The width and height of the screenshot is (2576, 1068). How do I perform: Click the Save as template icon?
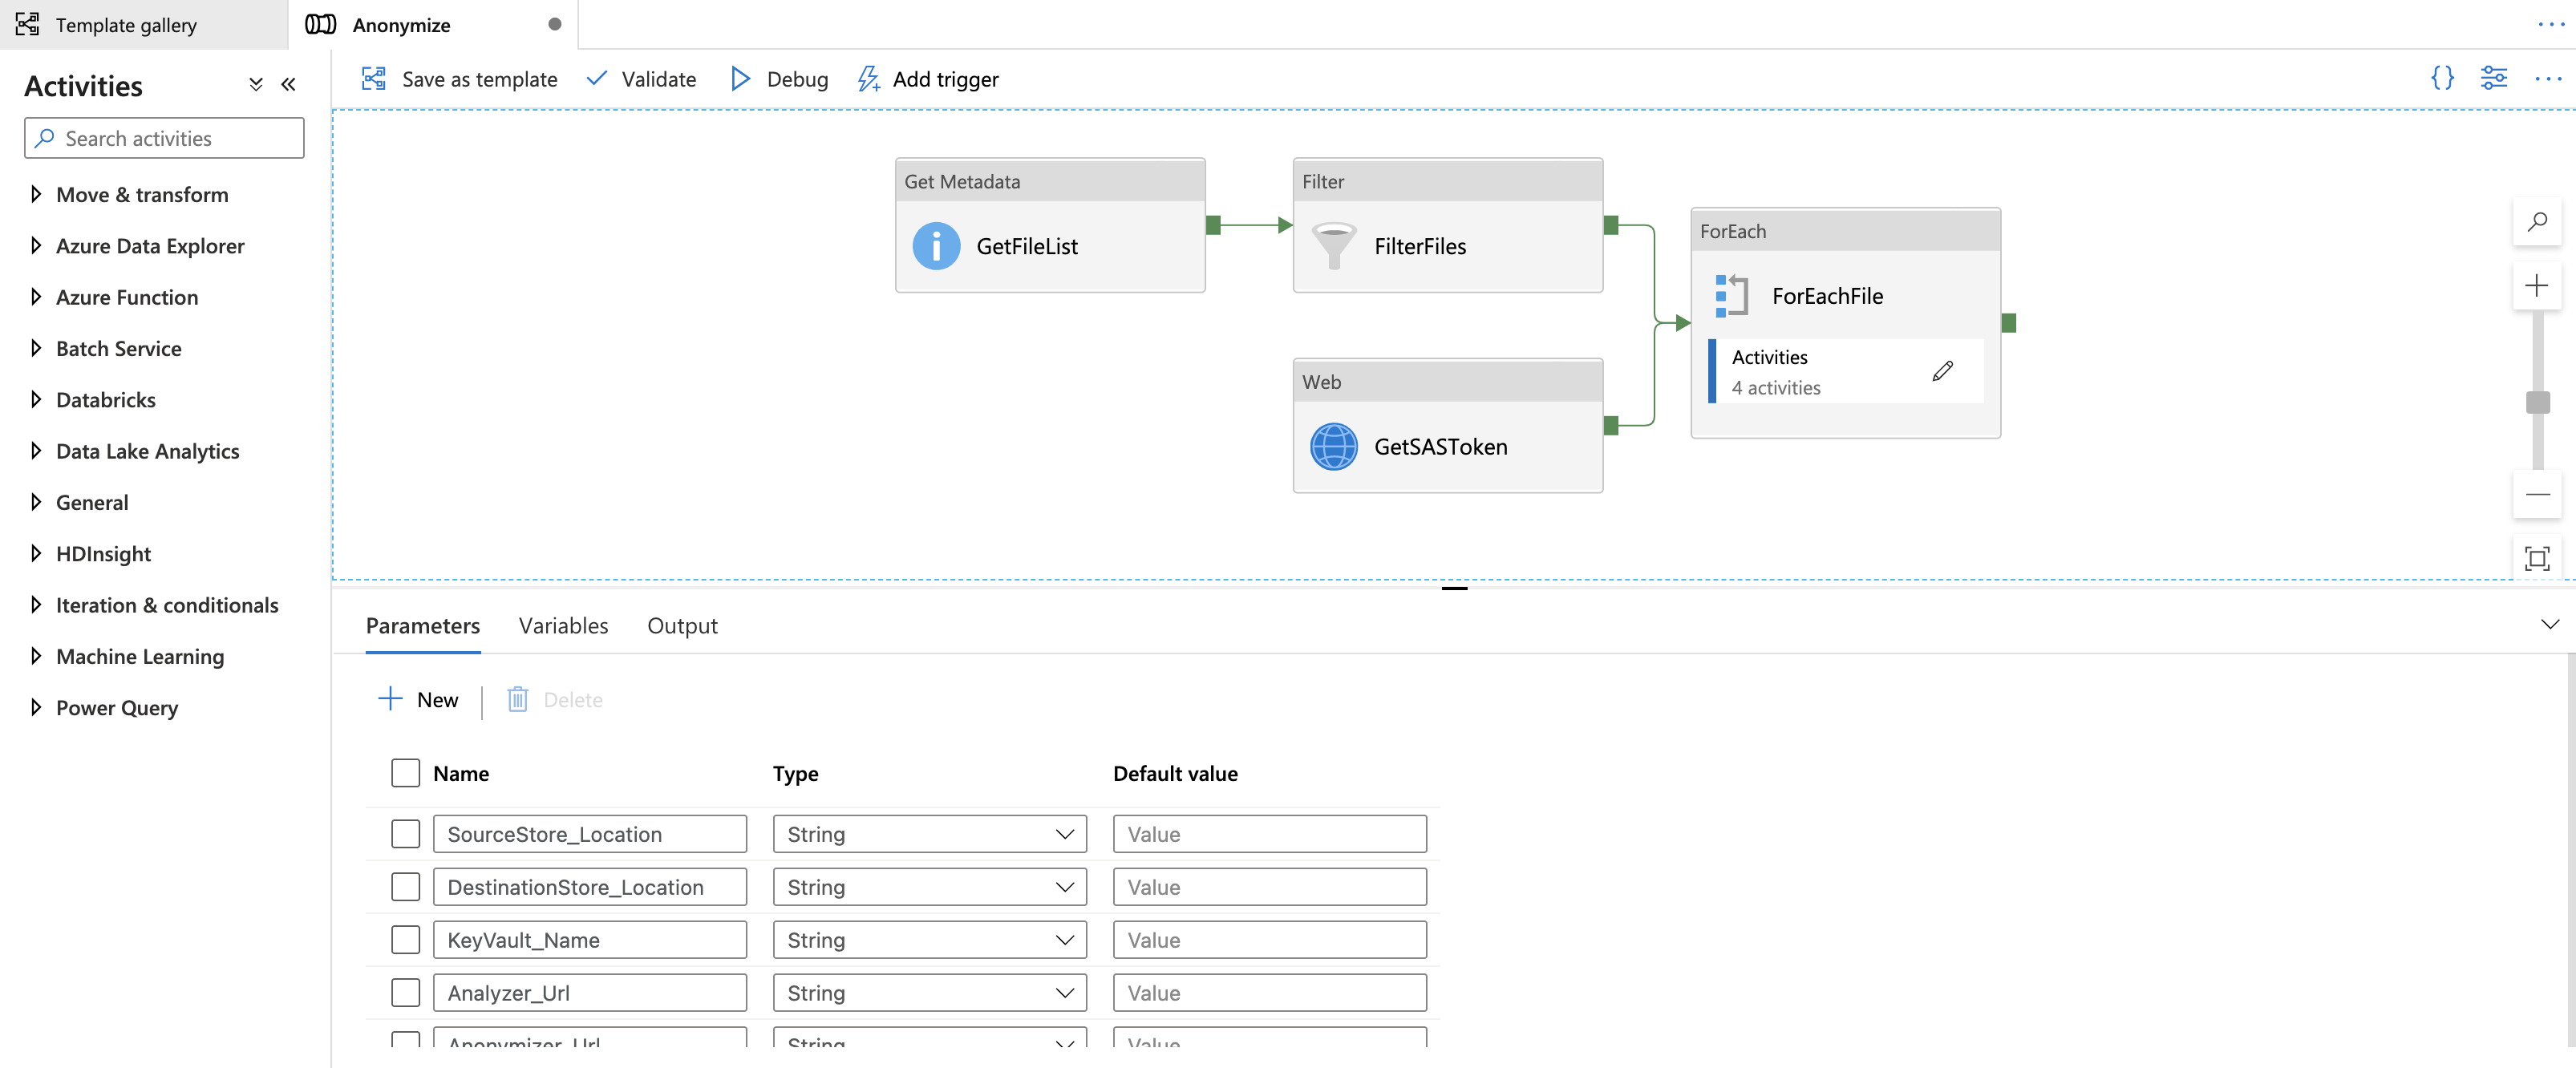(374, 79)
